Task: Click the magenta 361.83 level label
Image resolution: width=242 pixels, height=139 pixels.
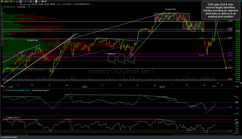Action: click(x=230, y=53)
